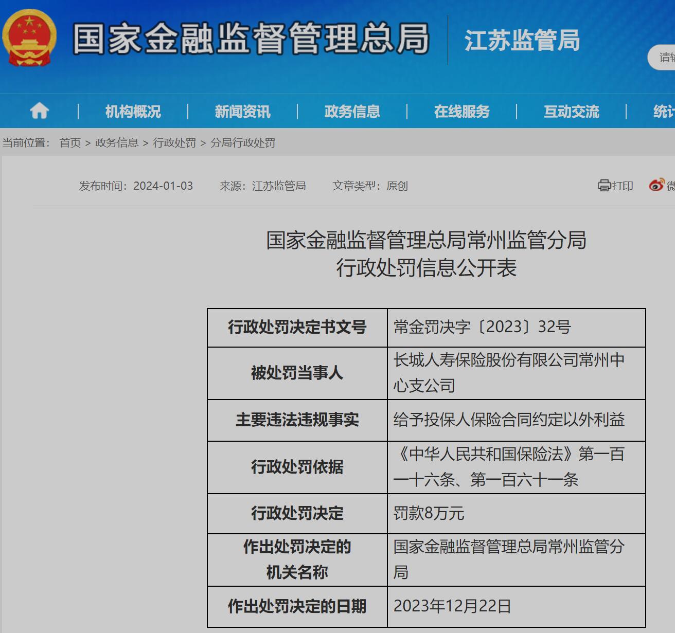This screenshot has width=675, height=633.
Task: Open the 机构概况 menu
Action: tap(133, 111)
